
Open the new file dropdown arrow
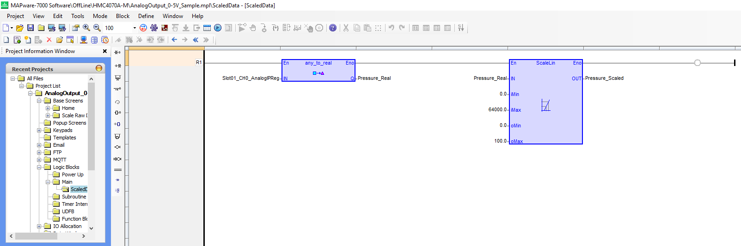pyautogui.click(x=12, y=28)
